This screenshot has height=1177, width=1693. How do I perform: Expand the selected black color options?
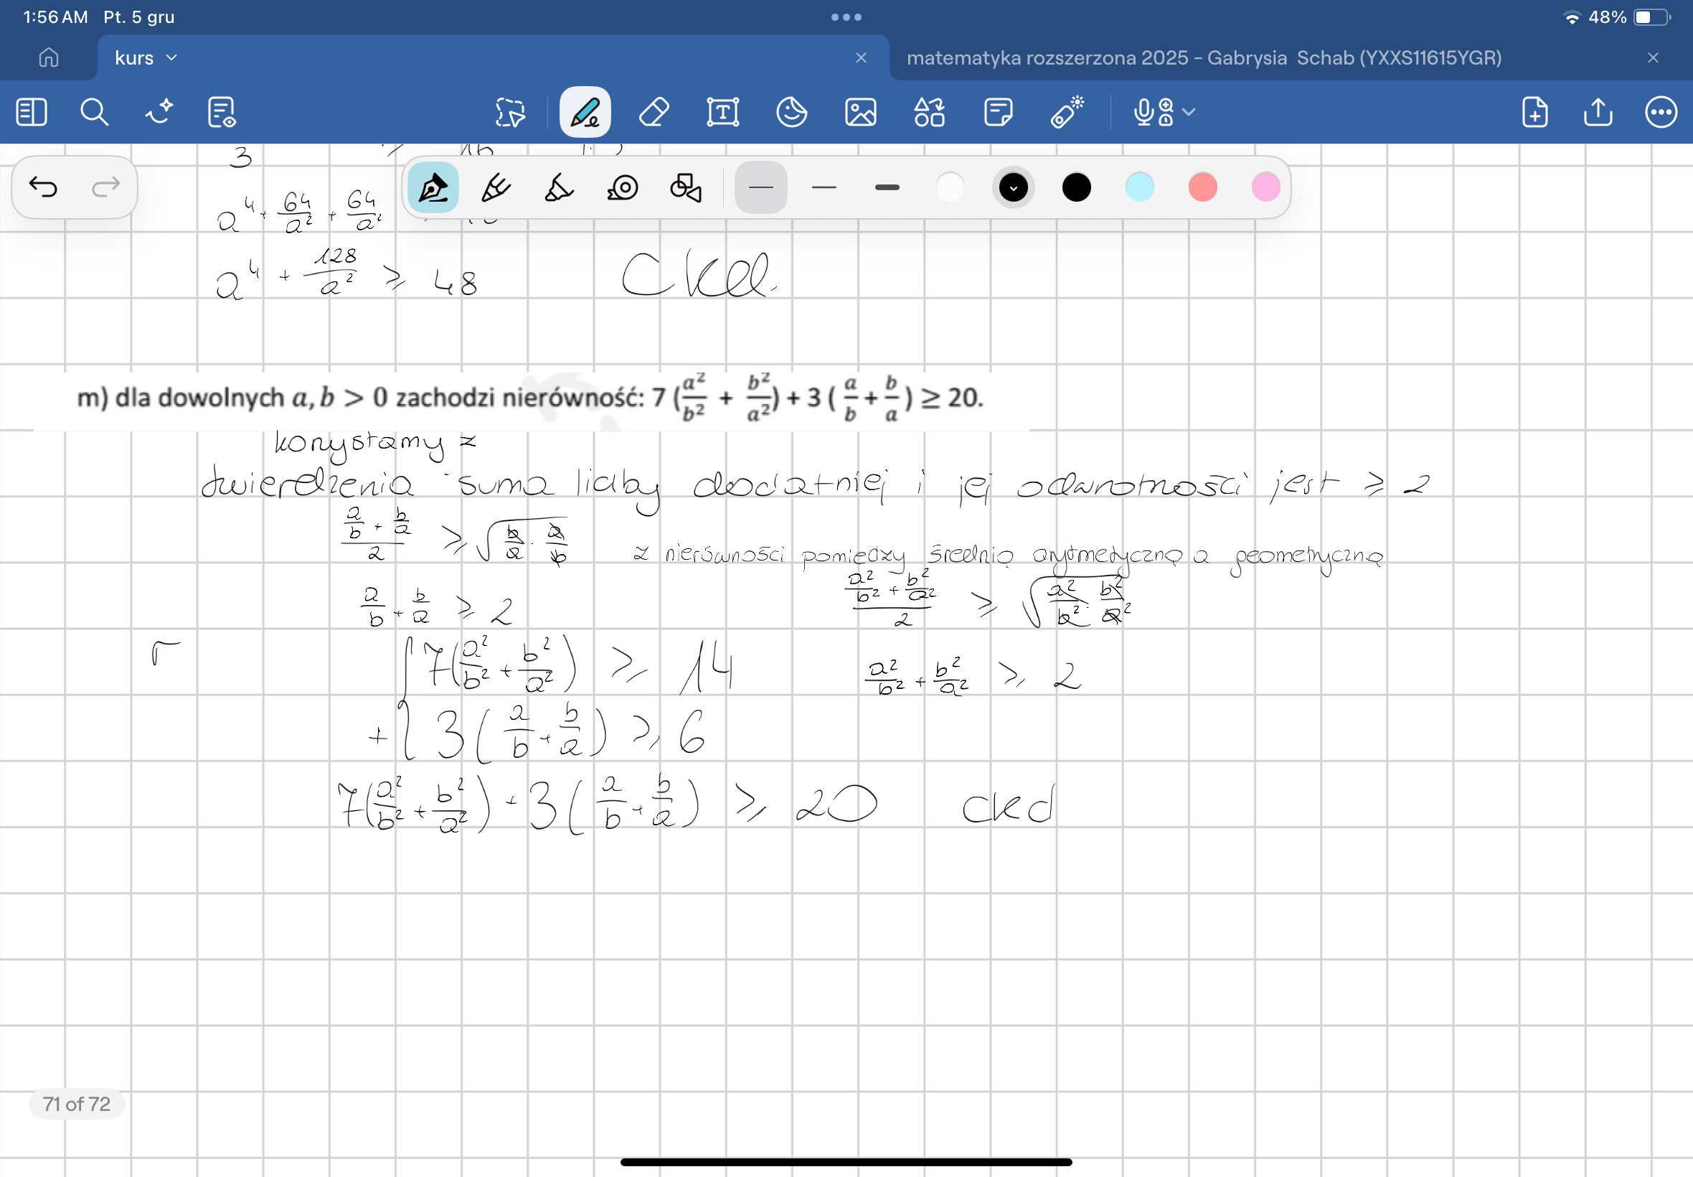(x=1013, y=188)
